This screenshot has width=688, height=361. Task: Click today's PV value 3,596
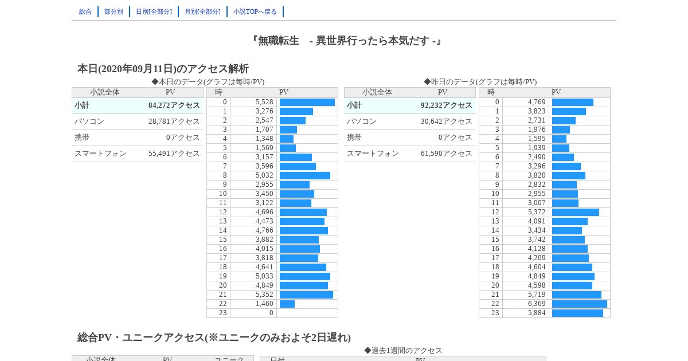pyautogui.click(x=264, y=167)
